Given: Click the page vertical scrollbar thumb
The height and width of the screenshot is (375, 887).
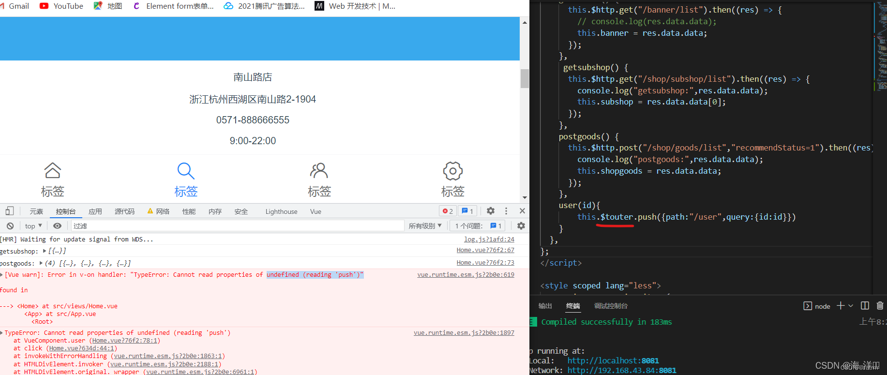Looking at the screenshot, I should [x=525, y=78].
